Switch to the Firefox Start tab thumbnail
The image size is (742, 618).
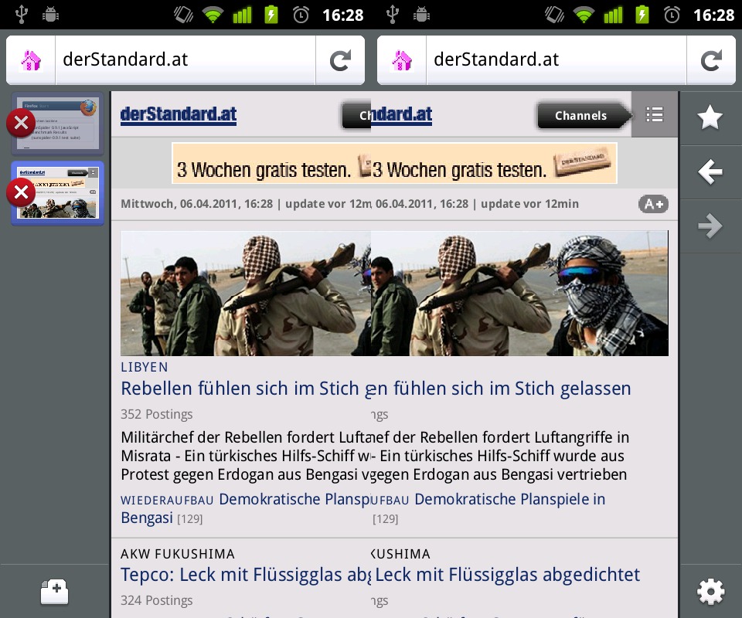pyautogui.click(x=58, y=124)
